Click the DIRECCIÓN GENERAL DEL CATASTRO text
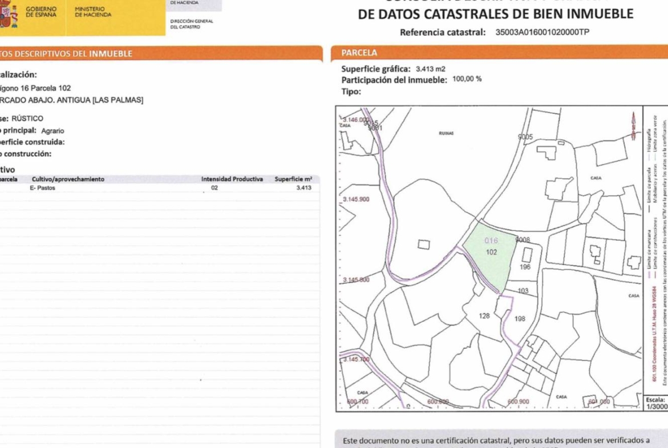 (191, 24)
